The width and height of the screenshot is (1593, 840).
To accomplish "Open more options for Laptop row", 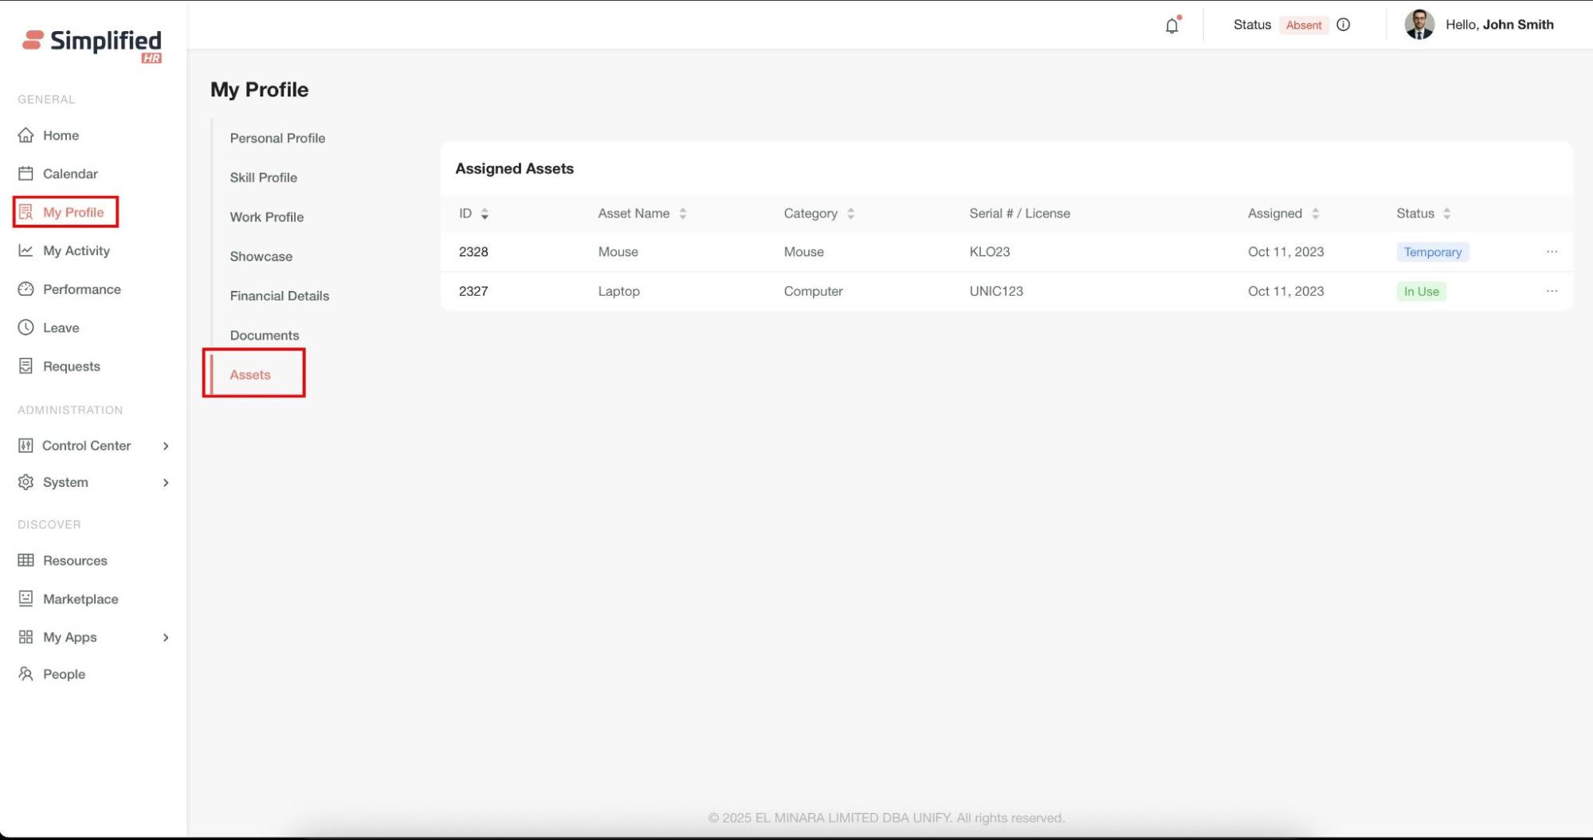I will pyautogui.click(x=1552, y=292).
